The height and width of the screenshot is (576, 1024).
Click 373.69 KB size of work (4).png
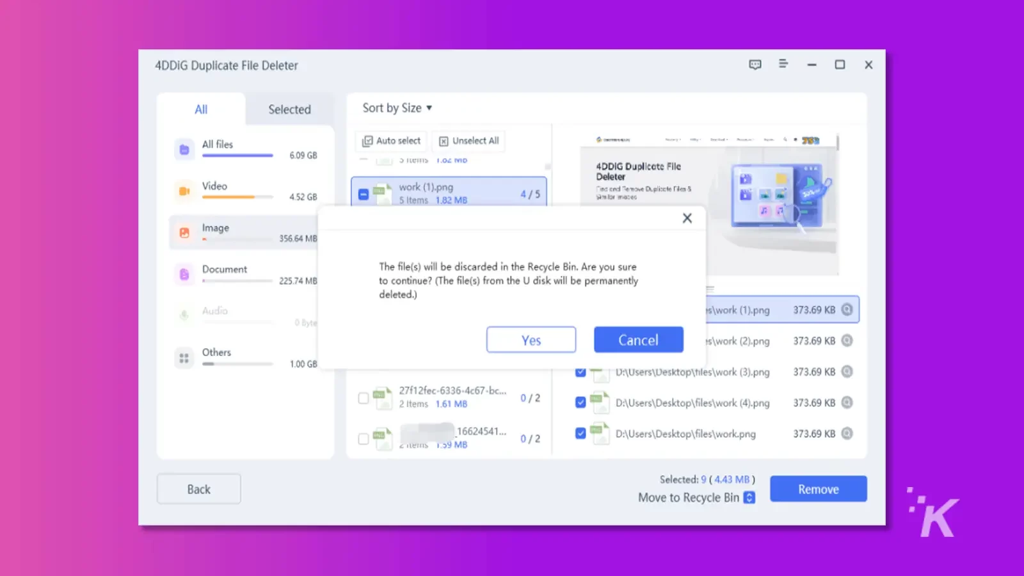tap(814, 403)
